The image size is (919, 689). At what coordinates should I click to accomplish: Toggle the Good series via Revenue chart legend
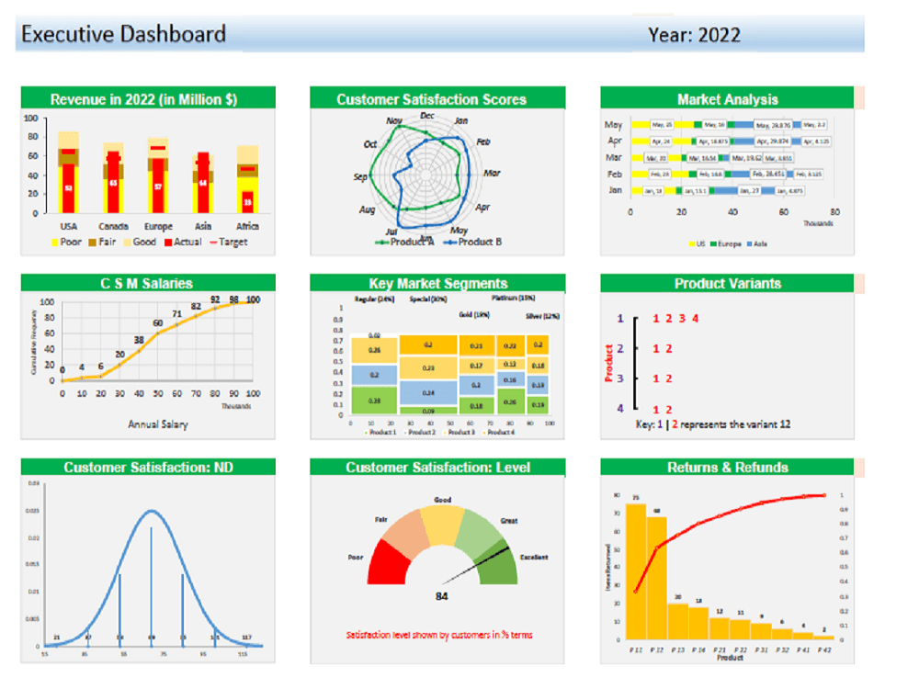click(126, 243)
